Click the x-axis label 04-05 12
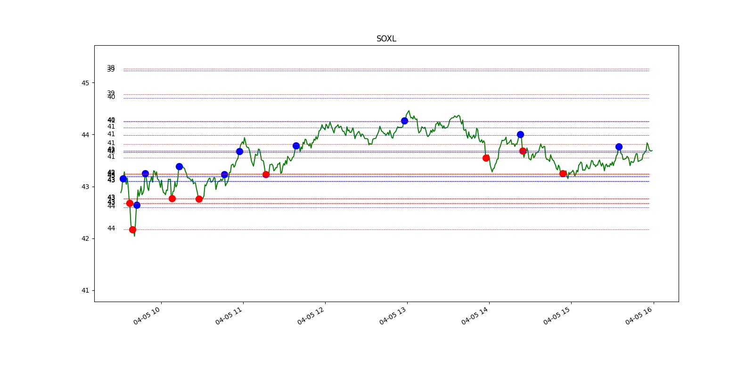 [x=311, y=315]
